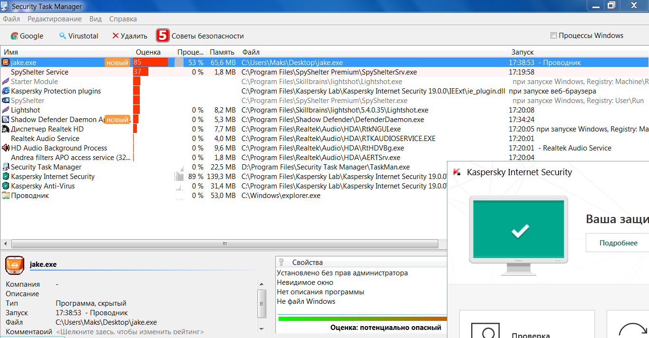Click the details panel scroll down arrow
Viewport: 649px width, 338px height.
tap(262, 329)
